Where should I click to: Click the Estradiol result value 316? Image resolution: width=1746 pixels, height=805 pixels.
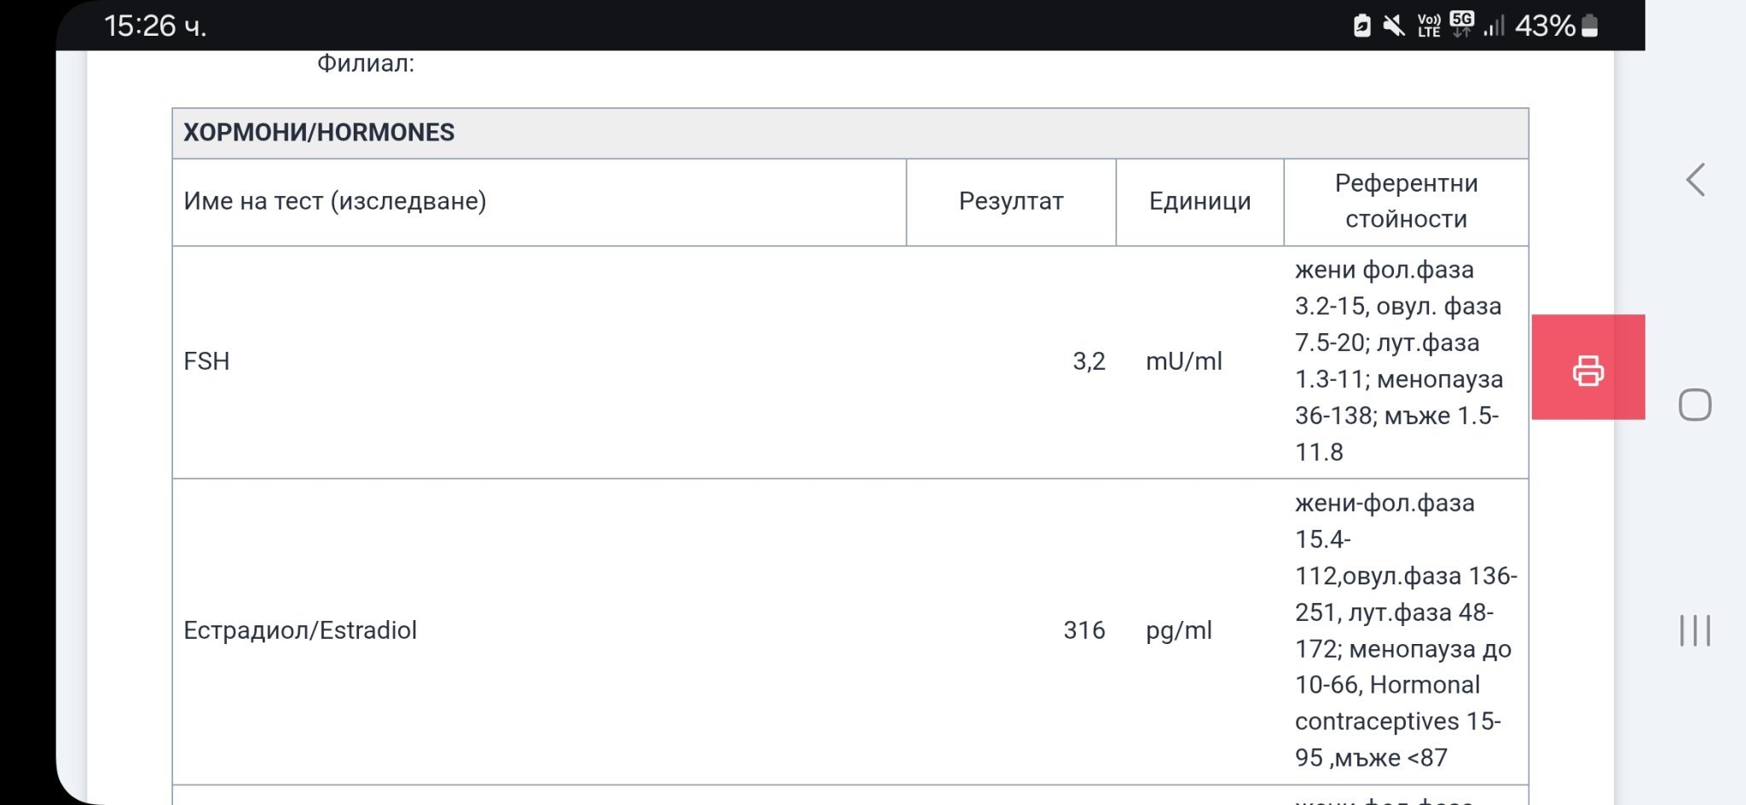[x=1084, y=630]
